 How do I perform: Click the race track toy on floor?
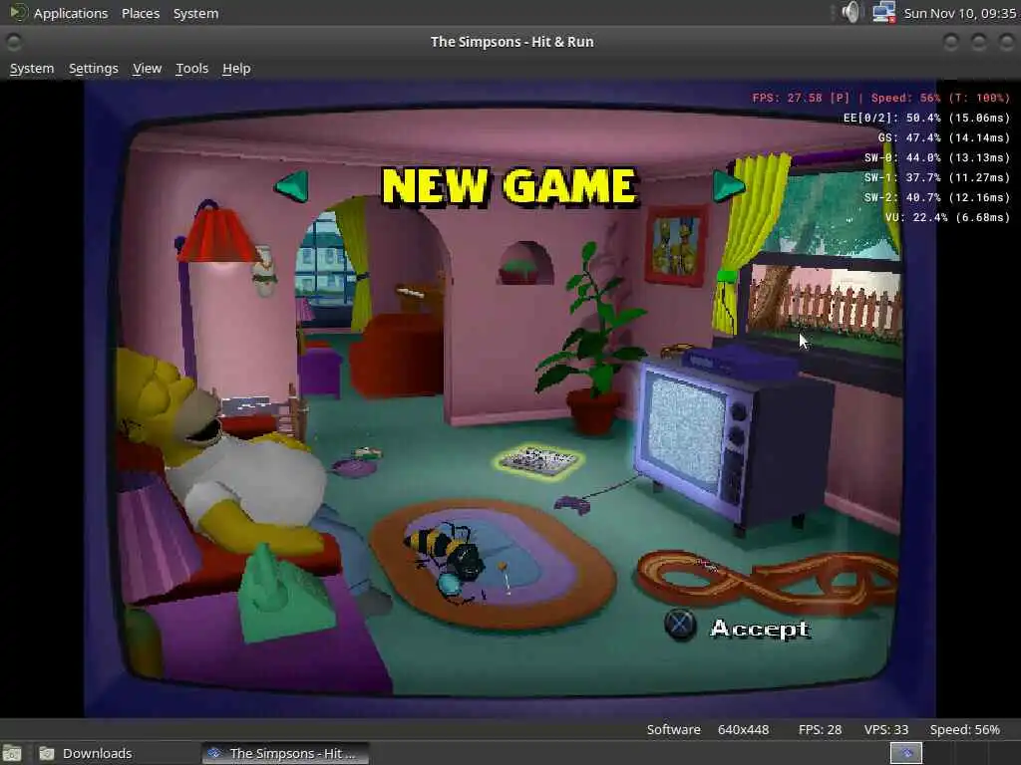click(x=769, y=581)
